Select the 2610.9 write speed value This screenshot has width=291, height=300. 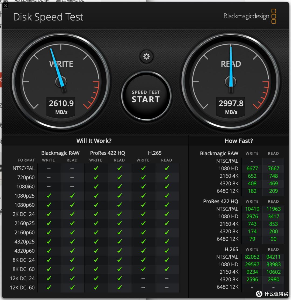[61, 103]
